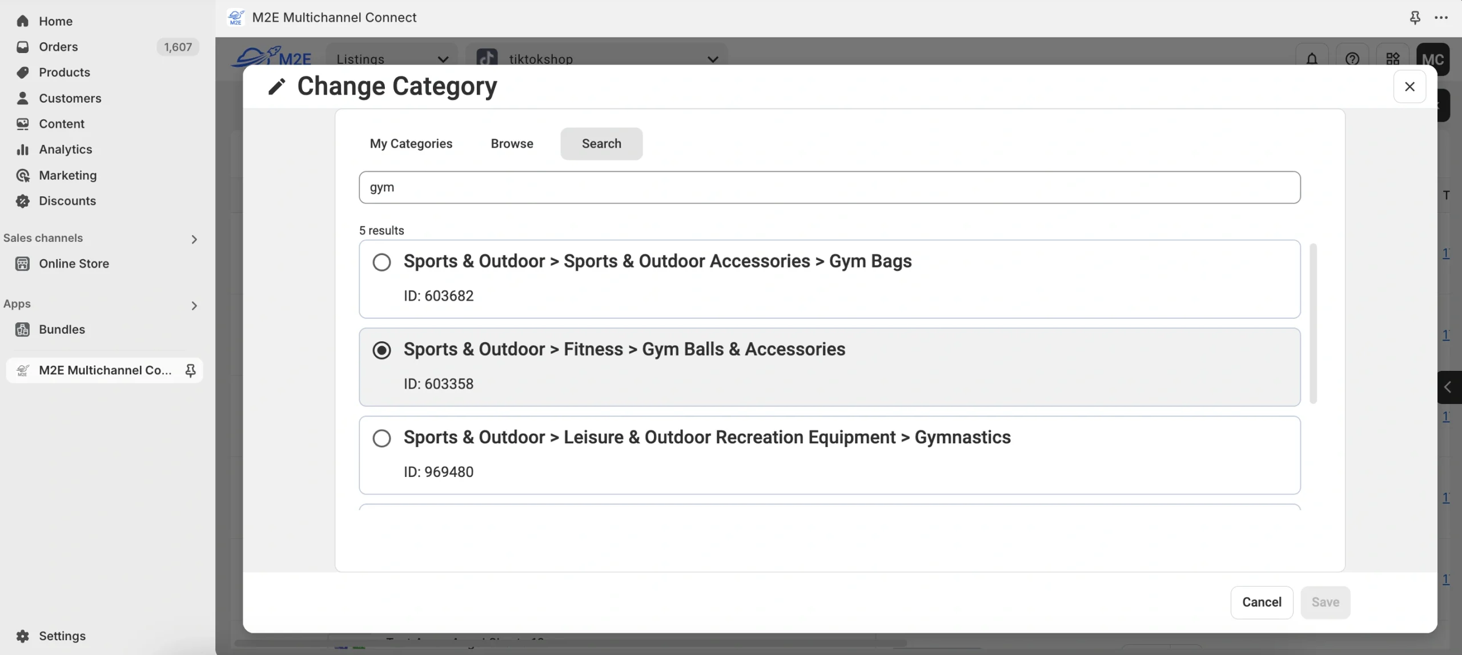Click the Orders inbox icon
This screenshot has height=655, width=1462.
point(23,47)
